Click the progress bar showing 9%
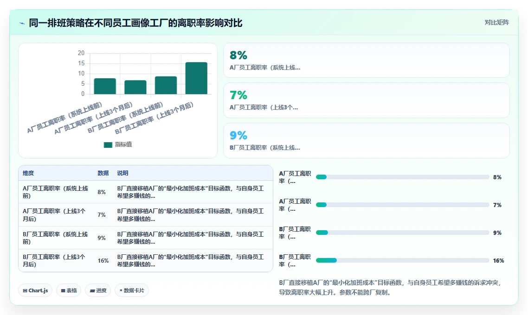The height and width of the screenshot is (315, 528). click(402, 233)
